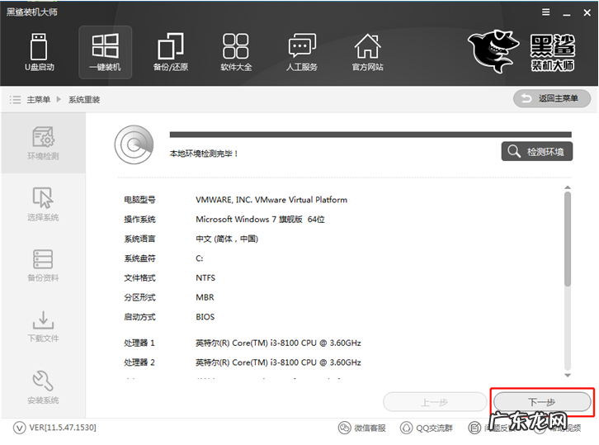Screen dimensions: 599x445
Task: Click VER[11.5.47.1530] version text
Action: point(63,428)
